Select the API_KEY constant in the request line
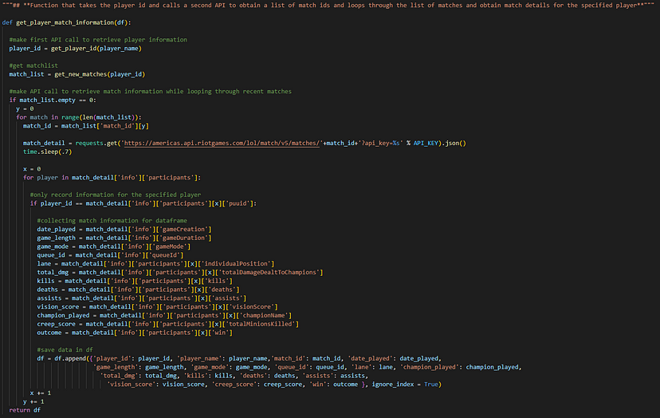This screenshot has width=660, height=418. (x=426, y=144)
